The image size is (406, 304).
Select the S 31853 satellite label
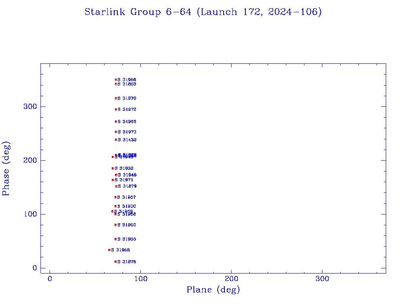pyautogui.click(x=127, y=84)
